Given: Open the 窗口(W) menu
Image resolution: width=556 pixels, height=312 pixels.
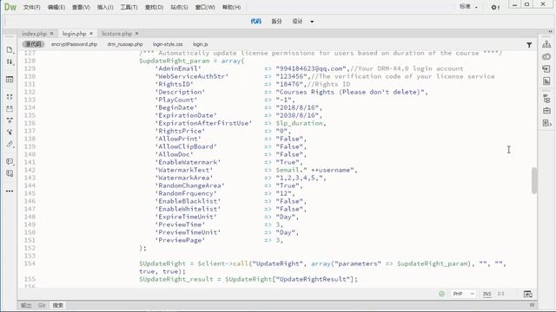Looking at the screenshot, I should [x=205, y=7].
